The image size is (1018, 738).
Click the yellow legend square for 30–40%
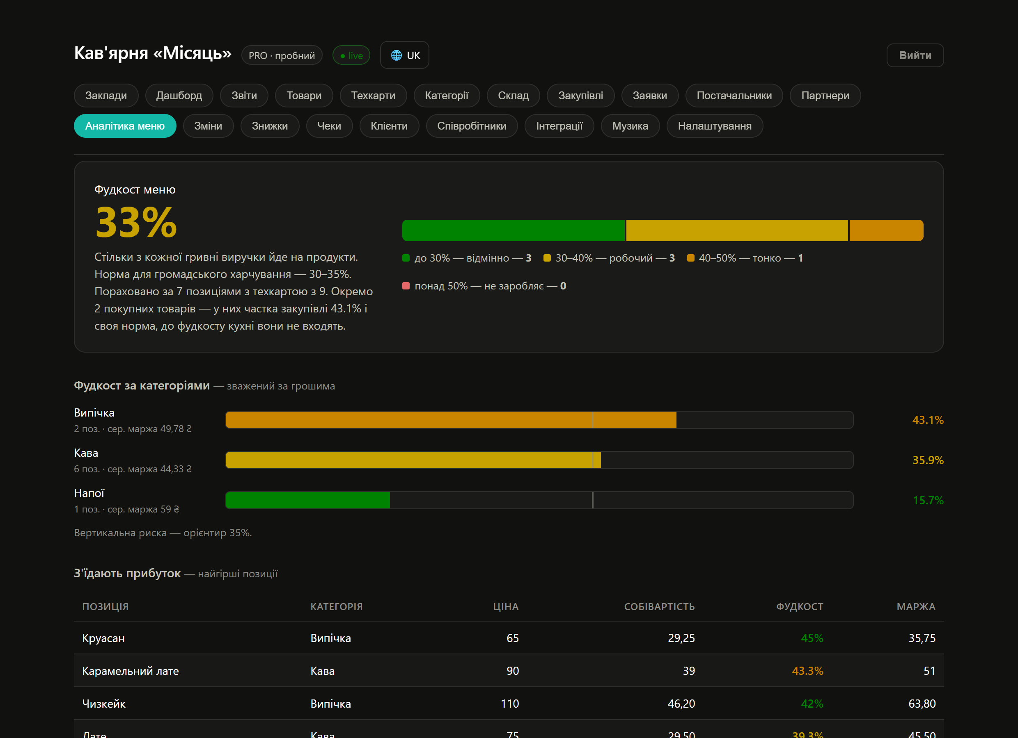coord(547,258)
